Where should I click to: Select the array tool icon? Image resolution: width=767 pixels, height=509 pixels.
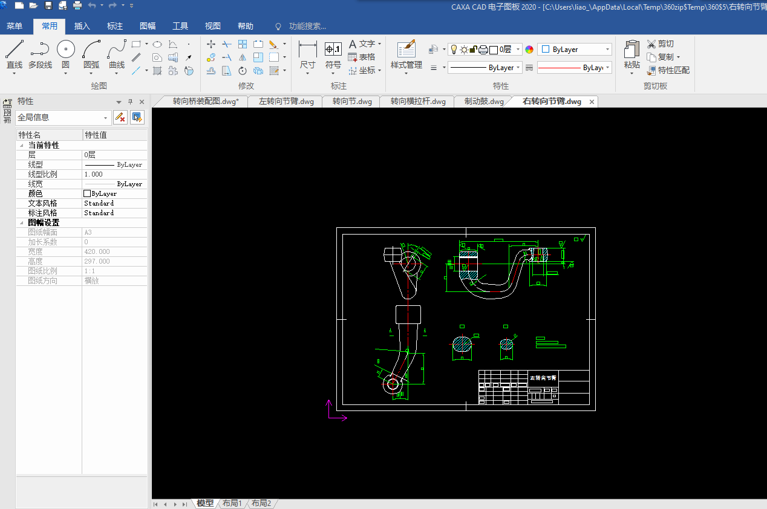243,44
